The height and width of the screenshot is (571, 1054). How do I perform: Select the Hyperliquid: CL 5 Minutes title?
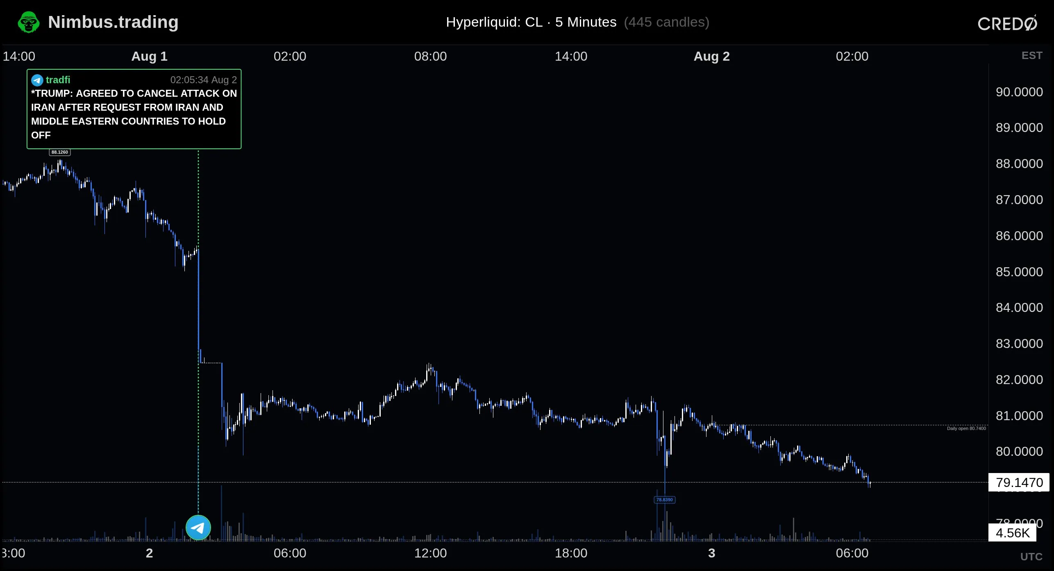coord(531,22)
